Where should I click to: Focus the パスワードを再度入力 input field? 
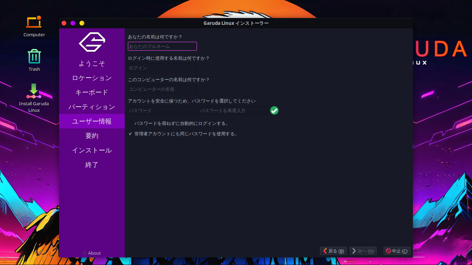click(233, 110)
